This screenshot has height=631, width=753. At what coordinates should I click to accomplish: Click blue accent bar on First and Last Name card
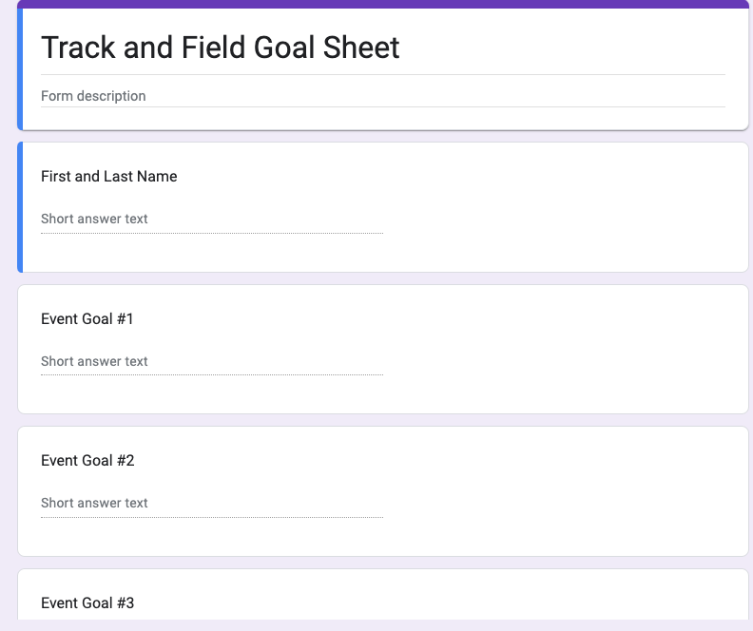[x=20, y=207]
